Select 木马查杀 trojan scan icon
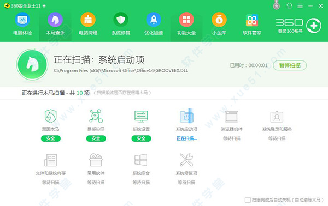The width and height of the screenshot is (328, 206). pos(55,20)
